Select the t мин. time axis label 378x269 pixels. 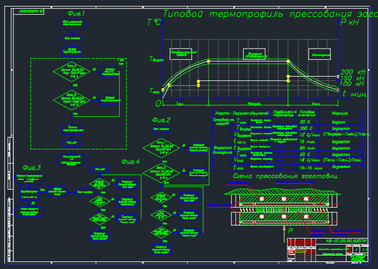tap(355, 94)
